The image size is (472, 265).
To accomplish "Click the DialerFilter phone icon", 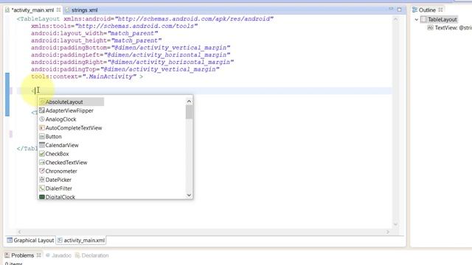I will click(x=42, y=188).
